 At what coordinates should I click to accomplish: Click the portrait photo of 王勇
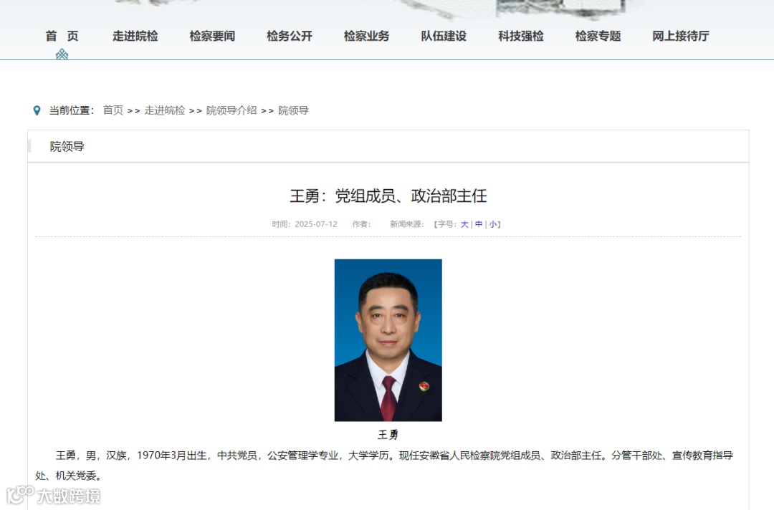point(388,340)
